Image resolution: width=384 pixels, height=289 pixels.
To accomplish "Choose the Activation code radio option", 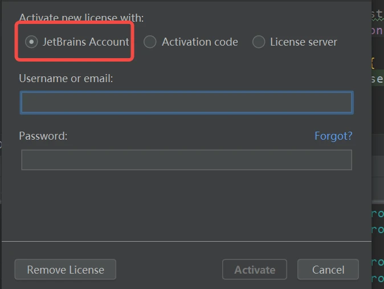I will click(x=150, y=42).
